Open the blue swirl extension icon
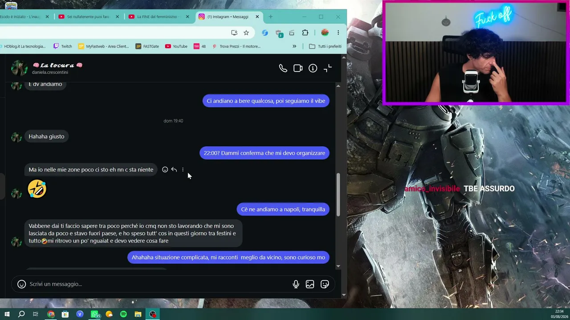 [265, 32]
